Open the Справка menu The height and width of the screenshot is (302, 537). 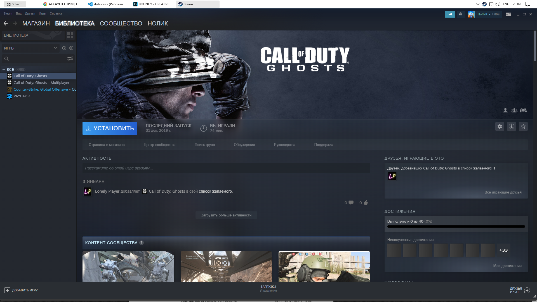coord(56,13)
